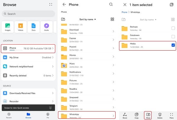Check the Backups folder checkbox
The width and height of the screenshot is (177, 120).
(173, 28)
